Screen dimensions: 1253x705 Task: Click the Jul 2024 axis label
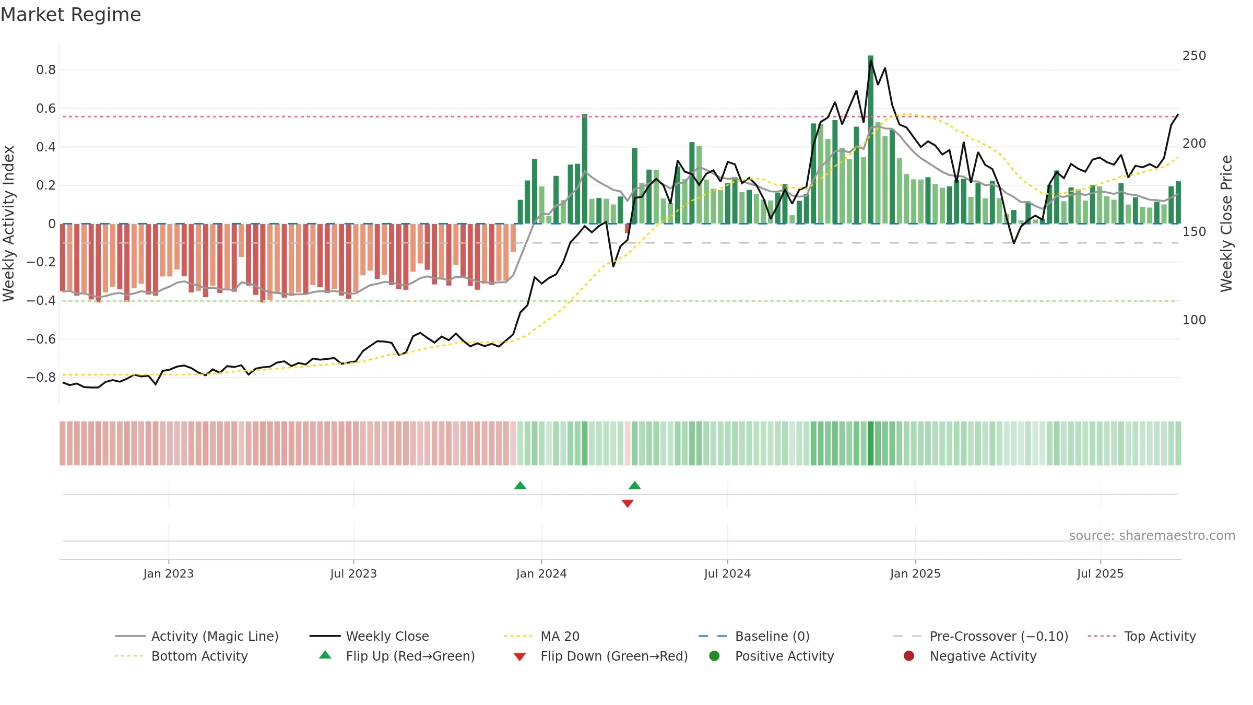[727, 573]
